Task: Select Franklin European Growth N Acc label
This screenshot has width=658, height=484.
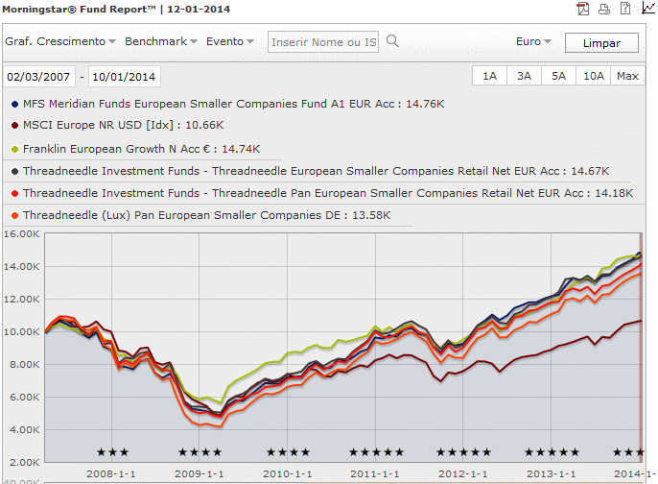Action: pos(141,149)
